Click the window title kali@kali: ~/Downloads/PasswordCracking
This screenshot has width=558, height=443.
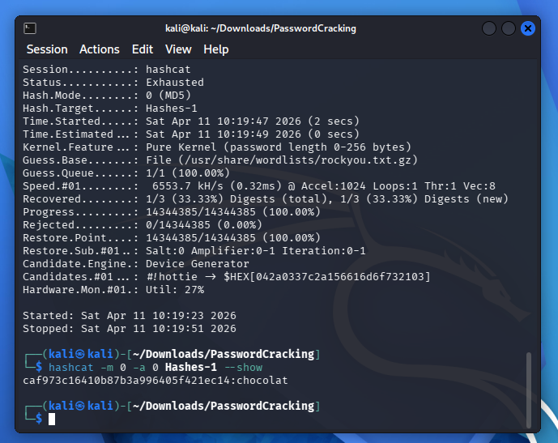click(x=261, y=28)
